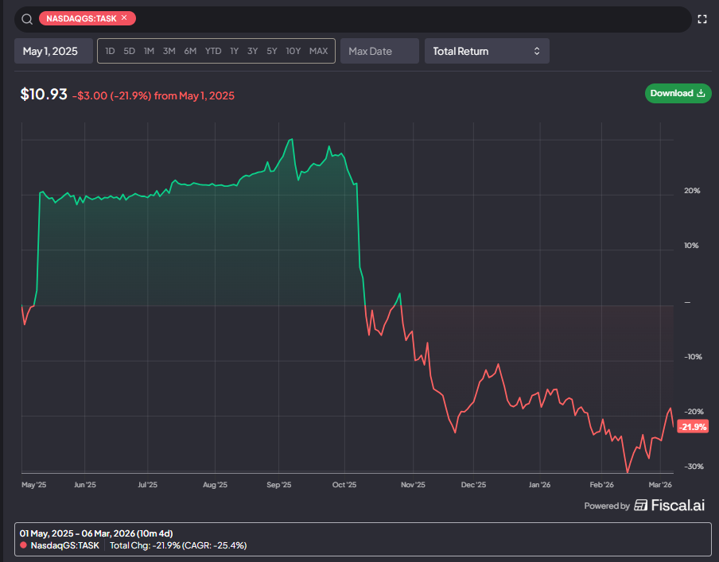Click the Dec '25 axis label
Viewport: 719px width, 562px height.
click(473, 485)
